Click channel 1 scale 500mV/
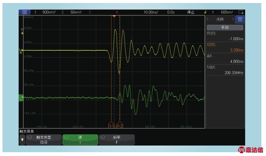 click(x=49, y=12)
